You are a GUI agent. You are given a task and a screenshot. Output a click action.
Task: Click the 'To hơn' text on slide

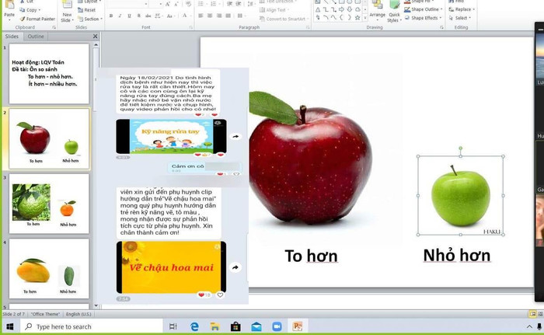click(x=311, y=256)
